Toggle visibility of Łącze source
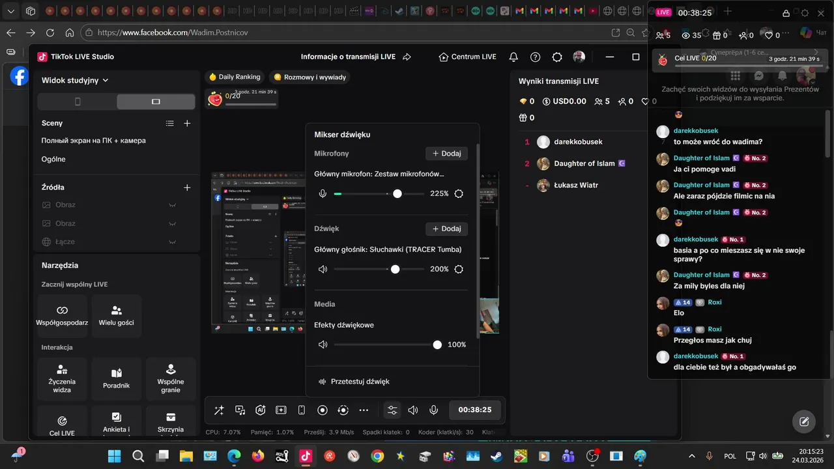 pyautogui.click(x=172, y=242)
